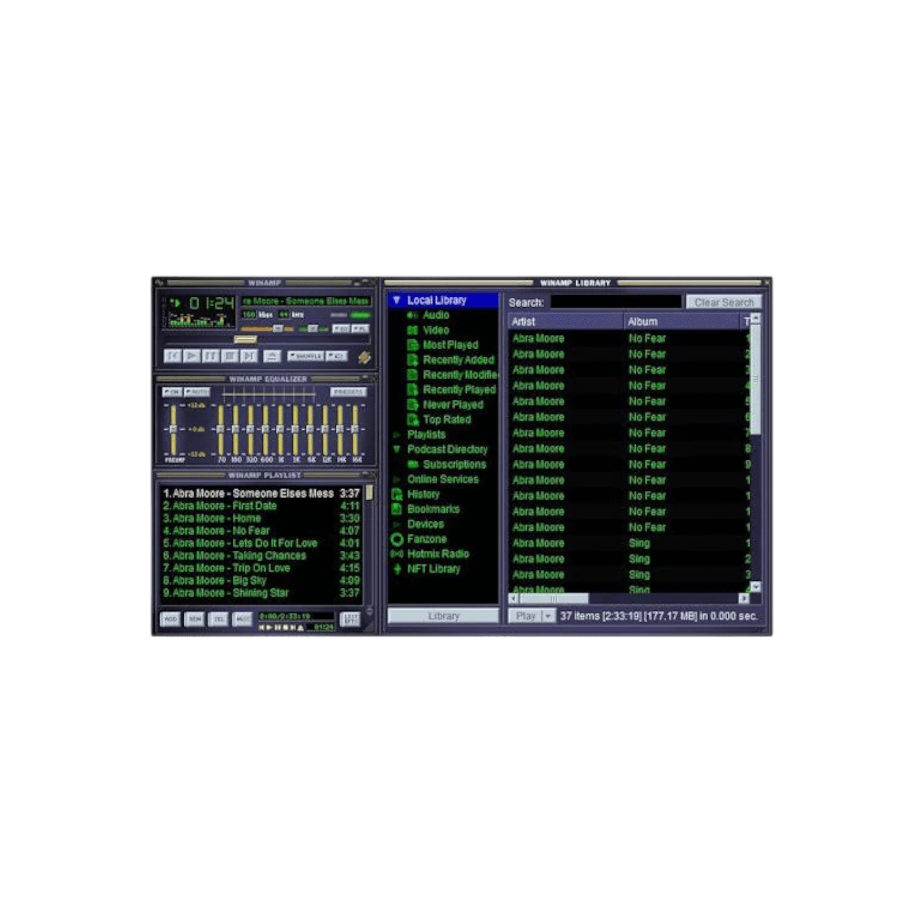The width and height of the screenshot is (922, 922).
Task: Click the Library button below the tree
Action: pyautogui.click(x=443, y=616)
